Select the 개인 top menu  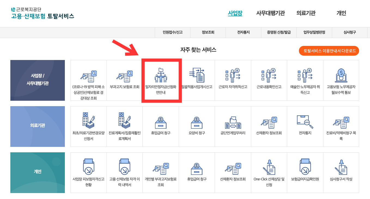coord(341,13)
